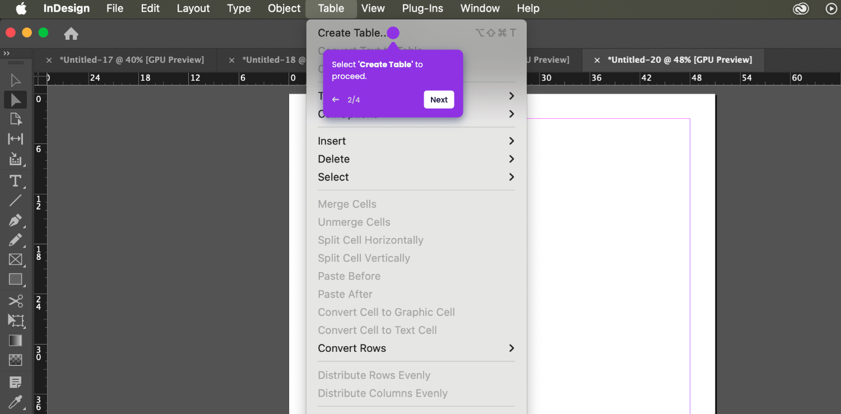Close the open Table menu
Image resolution: width=841 pixels, height=414 pixels.
[331, 8]
